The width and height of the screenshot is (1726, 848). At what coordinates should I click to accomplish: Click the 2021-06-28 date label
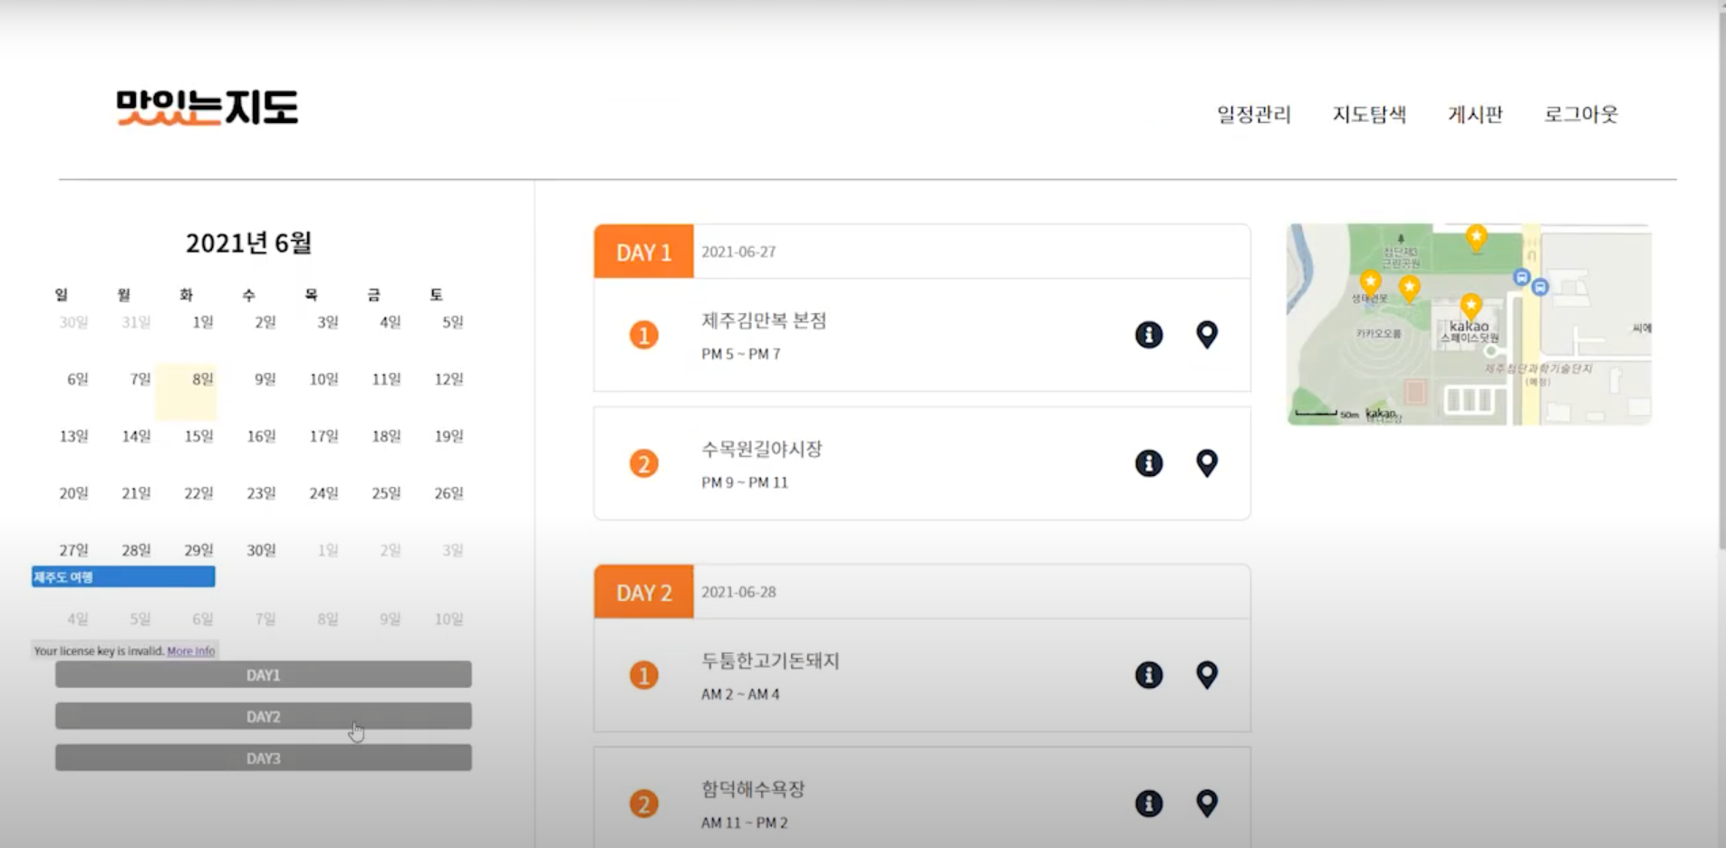(738, 592)
